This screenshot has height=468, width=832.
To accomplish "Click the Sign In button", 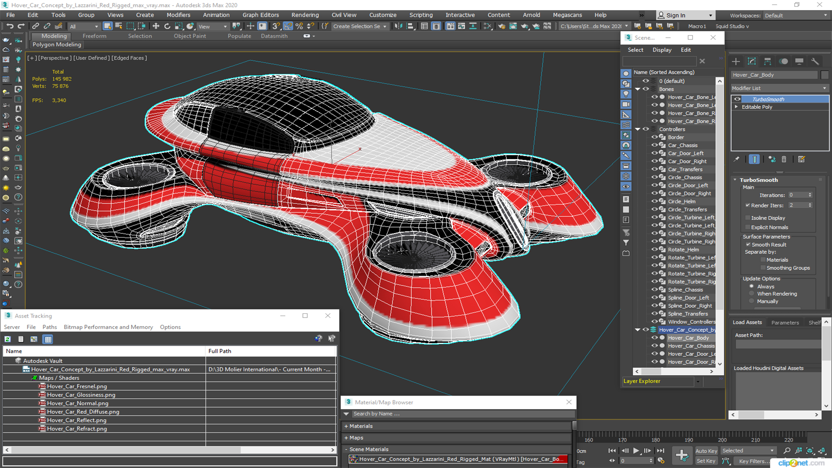I will [686, 16].
